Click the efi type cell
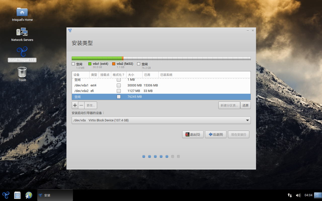The width and height of the screenshot is (322, 201). pyautogui.click(x=92, y=91)
